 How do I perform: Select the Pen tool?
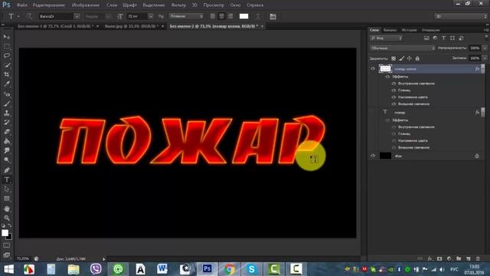(7, 170)
